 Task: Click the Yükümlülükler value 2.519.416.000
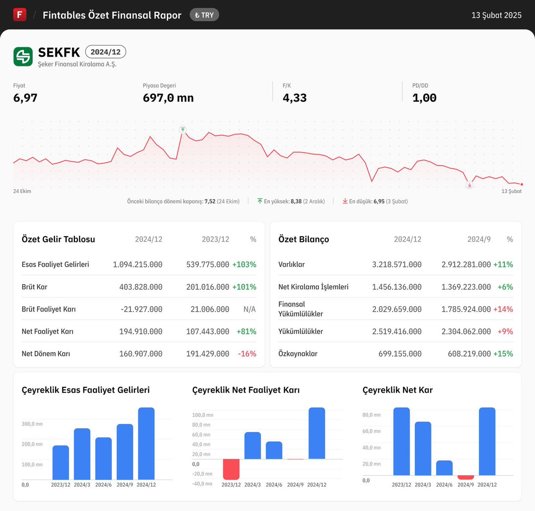tap(397, 331)
